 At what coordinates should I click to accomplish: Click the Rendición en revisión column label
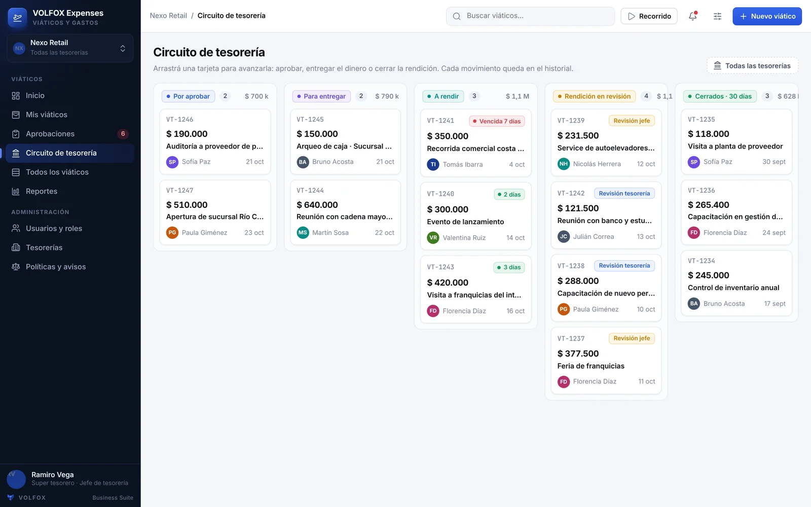point(594,96)
